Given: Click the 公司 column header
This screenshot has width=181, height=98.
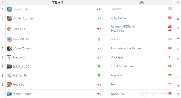Looking at the screenshot, I should click(x=141, y=3).
